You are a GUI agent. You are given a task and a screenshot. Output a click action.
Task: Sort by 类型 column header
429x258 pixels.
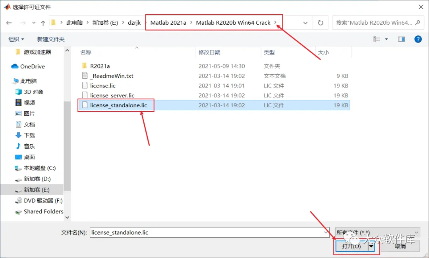(x=269, y=52)
